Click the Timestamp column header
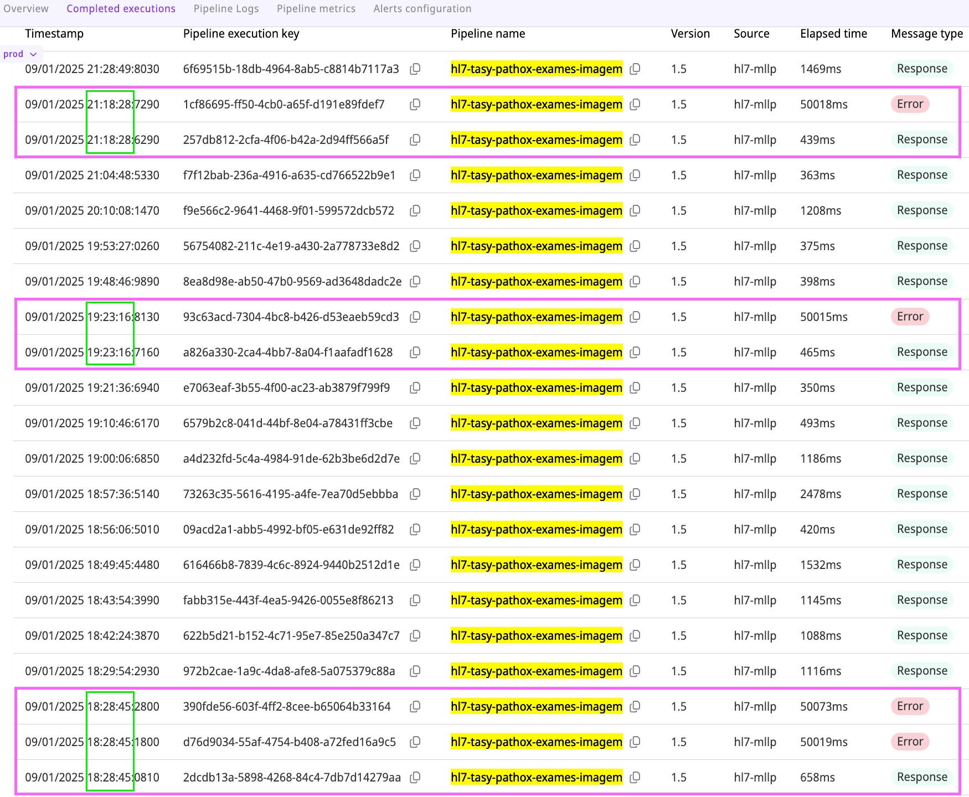 pyautogui.click(x=54, y=34)
